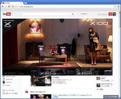Open the きゃりーぱみゅぱみゅ video title link
This screenshot has height=99, width=121.
tap(72, 96)
